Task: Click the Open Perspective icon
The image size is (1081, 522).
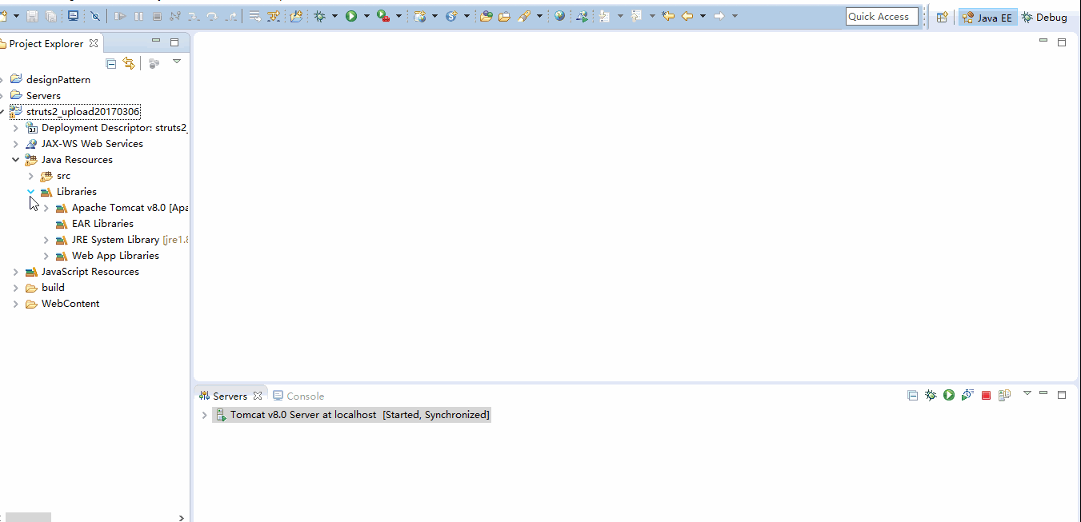Action: (943, 17)
